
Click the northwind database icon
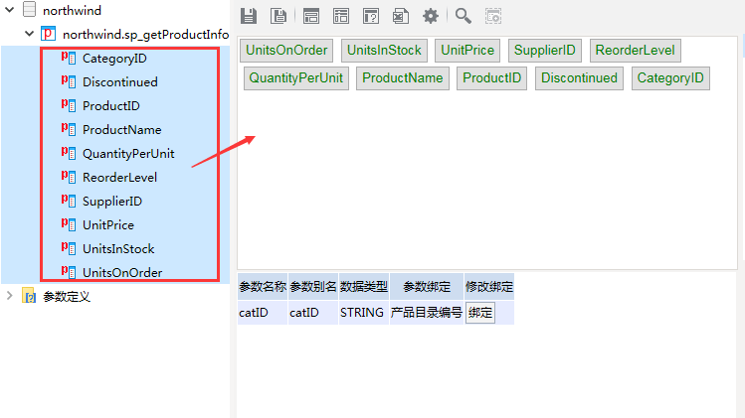click(x=30, y=10)
